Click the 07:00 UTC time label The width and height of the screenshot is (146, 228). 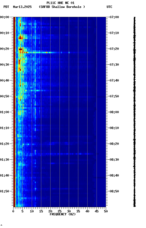pyautogui.click(x=114, y=17)
